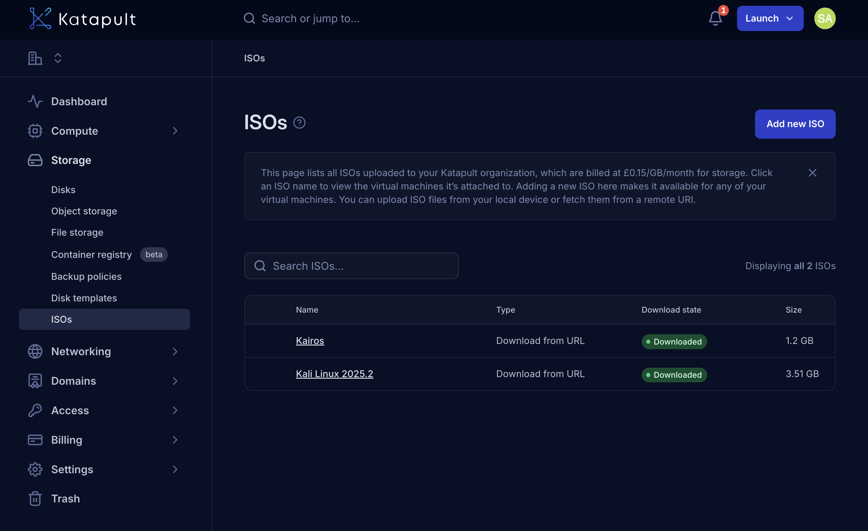The image size is (868, 531).
Task: Click the Networking globe icon
Action: point(35,351)
